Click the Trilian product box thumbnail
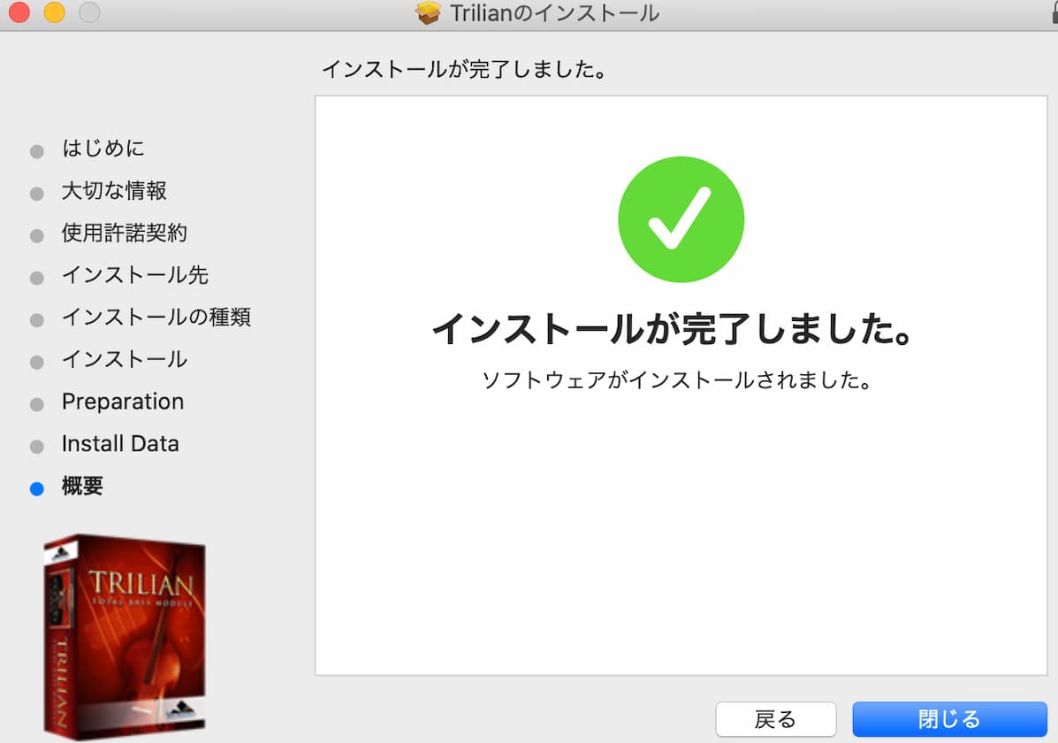1058x743 pixels. [125, 636]
